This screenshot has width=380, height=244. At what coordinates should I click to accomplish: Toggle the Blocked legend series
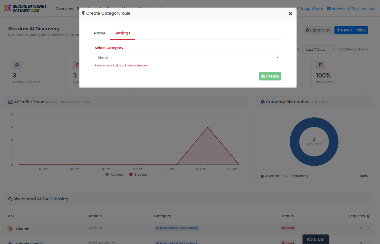click(x=138, y=175)
